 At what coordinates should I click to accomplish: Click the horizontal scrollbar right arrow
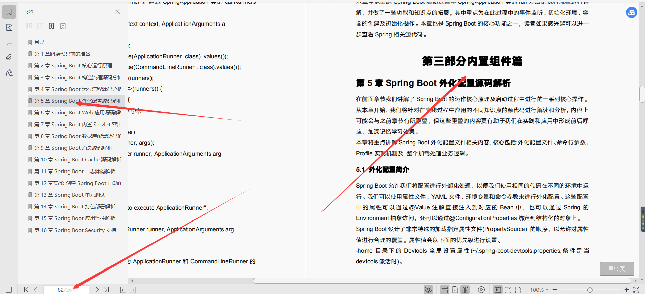tap(635, 281)
